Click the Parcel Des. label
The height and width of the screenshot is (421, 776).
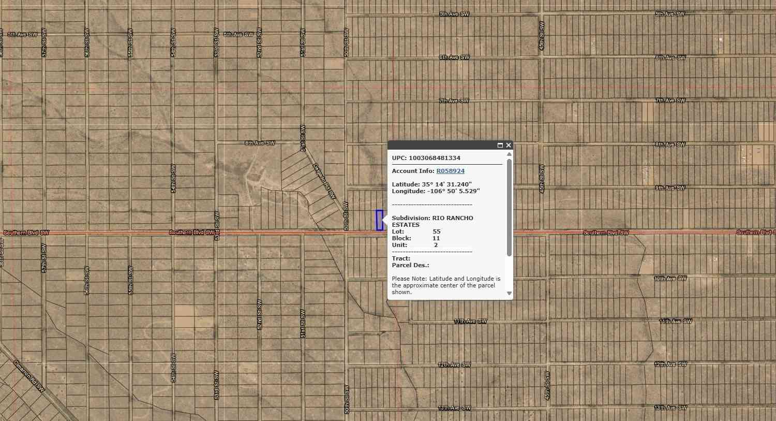tap(410, 265)
